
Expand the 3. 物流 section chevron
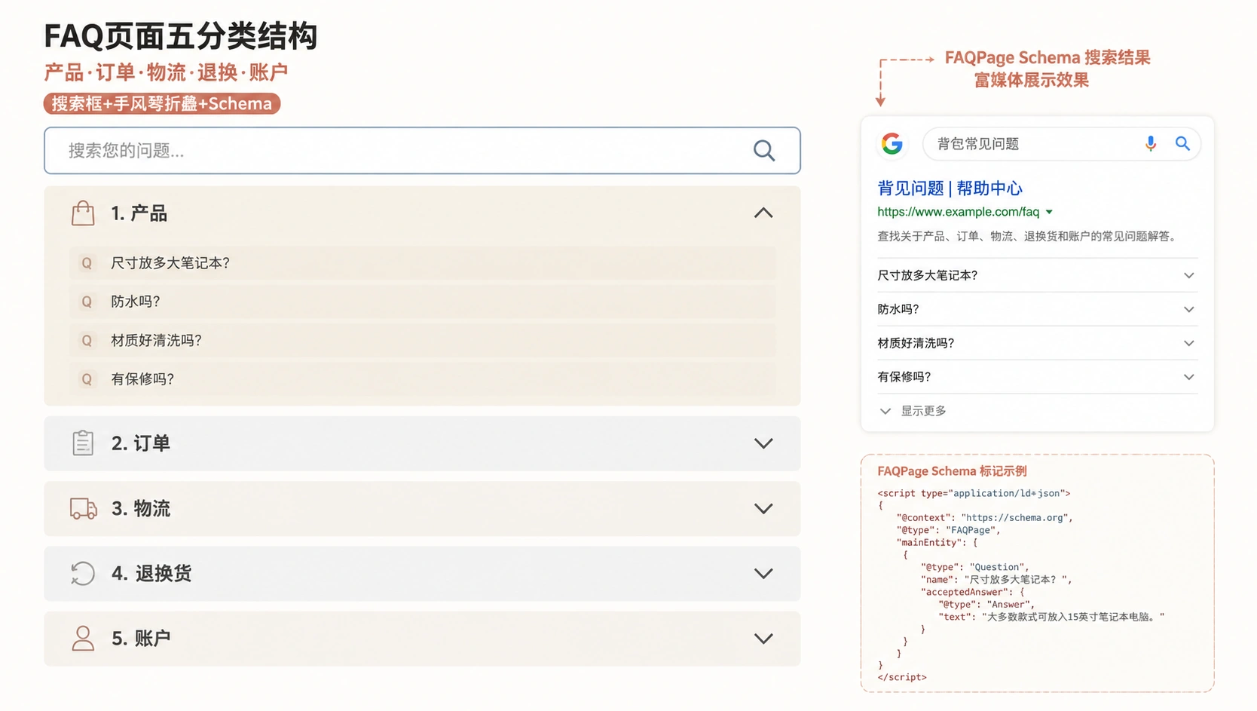click(763, 509)
